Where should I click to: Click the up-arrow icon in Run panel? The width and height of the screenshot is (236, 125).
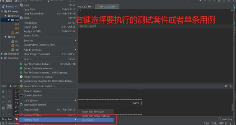click(10, 92)
